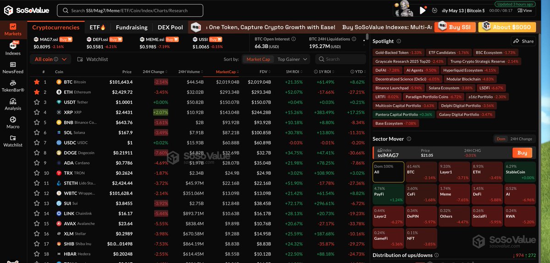Screen dimensions: 550x263
Task: Star SOL for the watchlist
Action: (x=37, y=132)
